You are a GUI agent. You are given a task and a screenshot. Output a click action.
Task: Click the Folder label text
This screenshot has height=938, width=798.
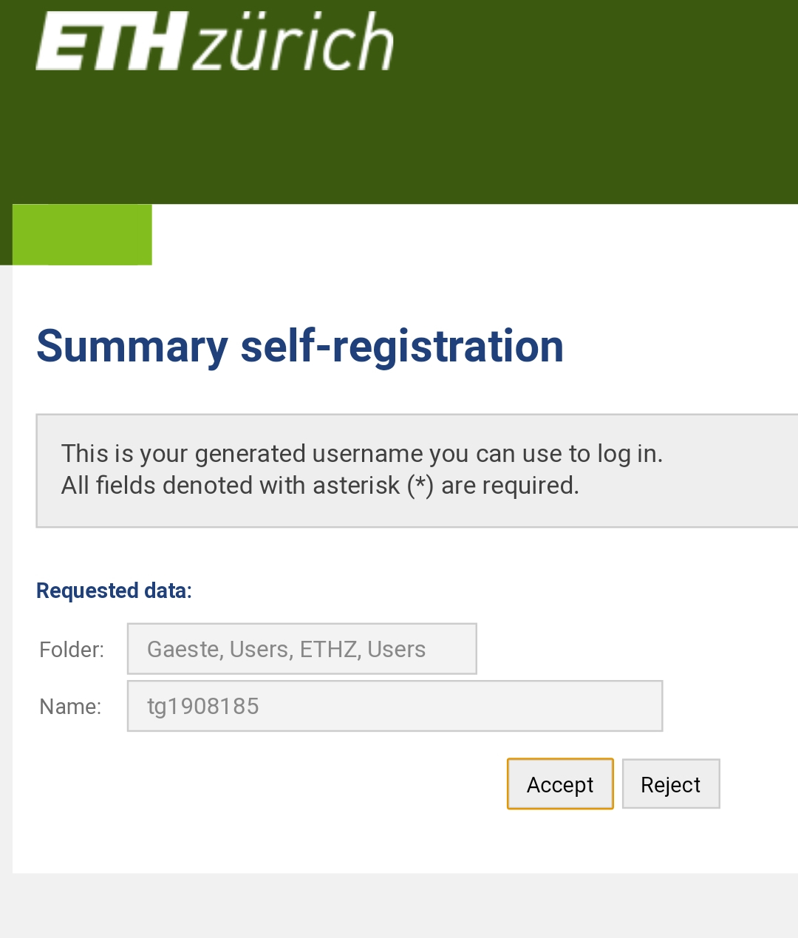coord(72,650)
